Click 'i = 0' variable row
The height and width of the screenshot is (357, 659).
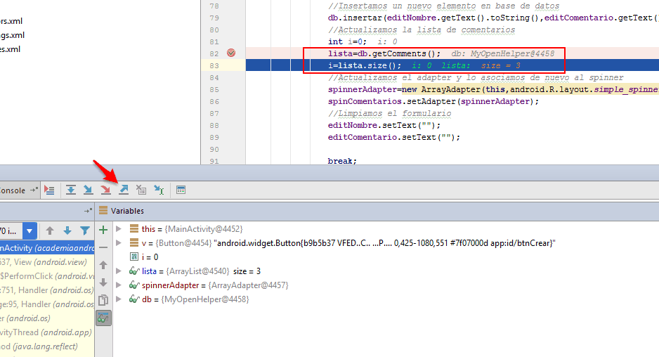point(150,257)
